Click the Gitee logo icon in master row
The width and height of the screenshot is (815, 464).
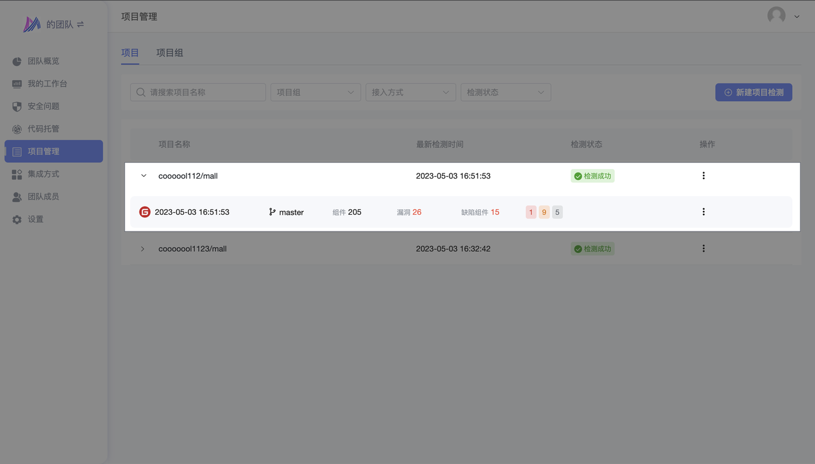coord(145,212)
